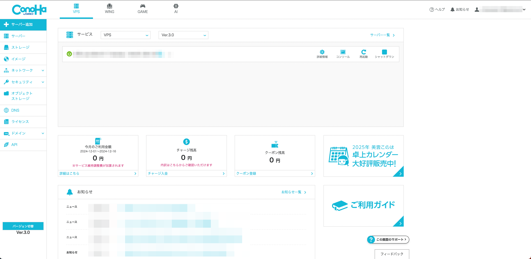Click チャージ入金 to add charge funds

(x=158, y=173)
